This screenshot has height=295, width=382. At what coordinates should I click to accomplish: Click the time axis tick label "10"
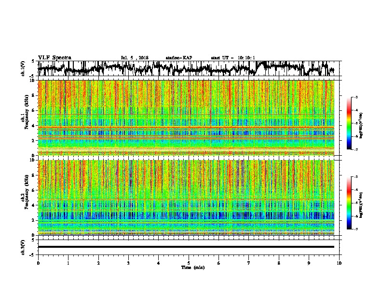click(x=339, y=263)
